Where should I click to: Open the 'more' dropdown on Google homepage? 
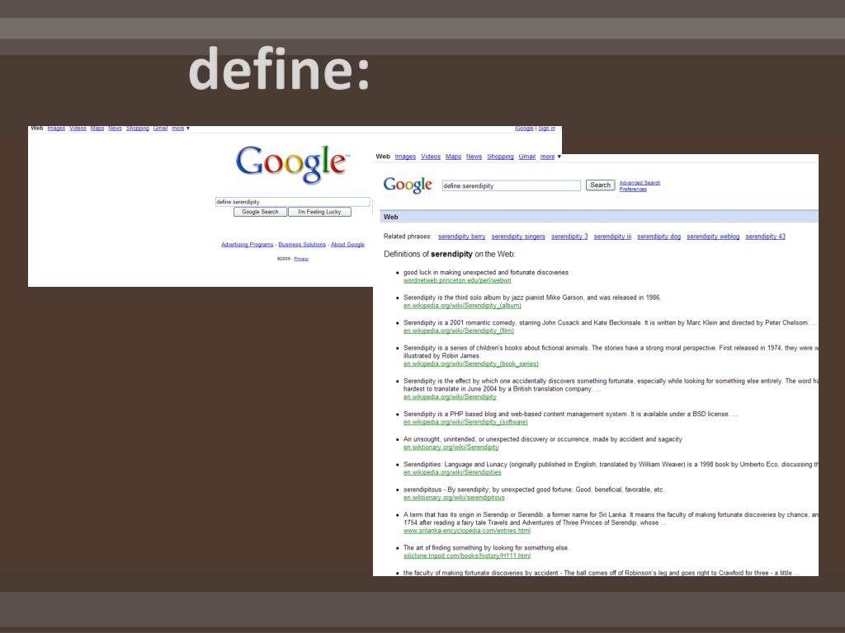[181, 129]
